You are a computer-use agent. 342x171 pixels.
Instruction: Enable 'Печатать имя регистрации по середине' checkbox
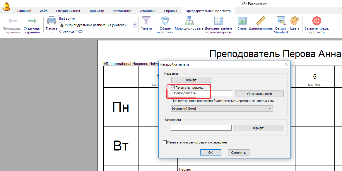click(x=165, y=142)
